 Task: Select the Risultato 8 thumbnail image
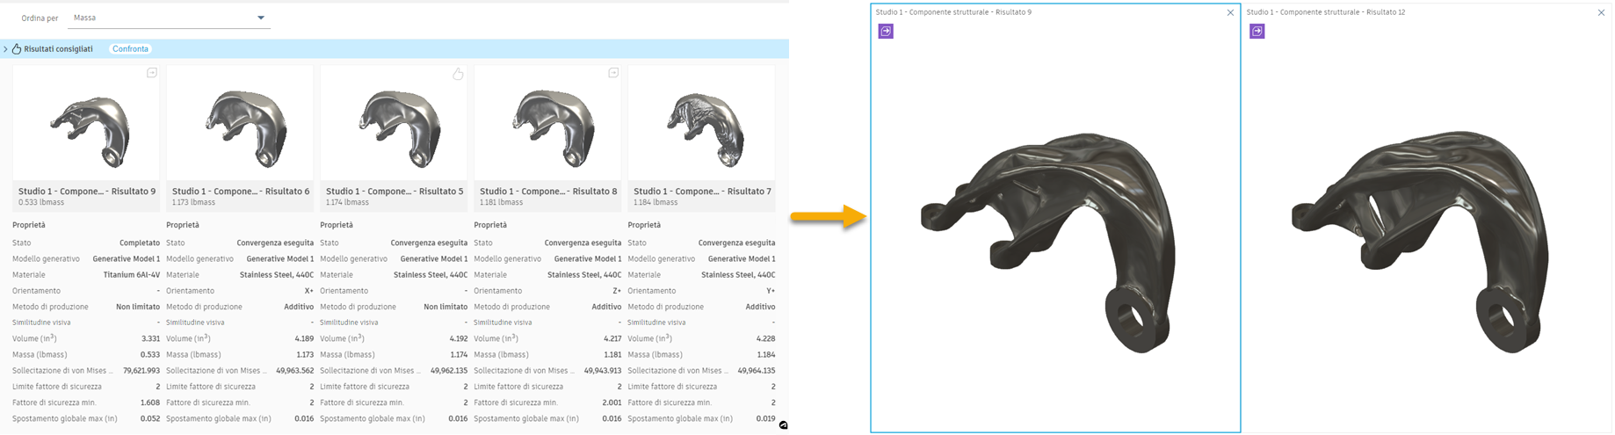(547, 123)
